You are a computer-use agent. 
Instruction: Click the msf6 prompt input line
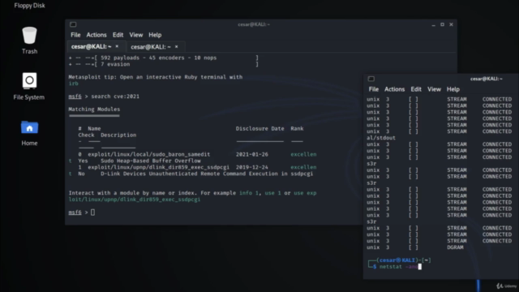(x=82, y=213)
